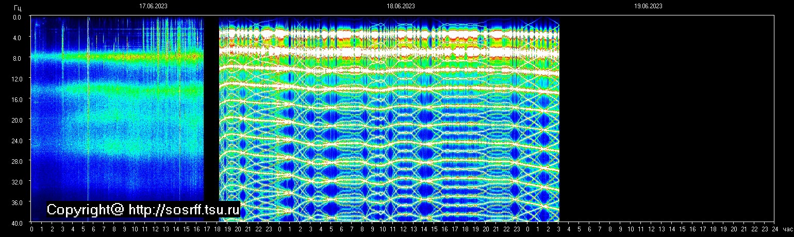This screenshot has height=237, width=794.
Task: Click the hour 24 axis label
Action: (774, 229)
